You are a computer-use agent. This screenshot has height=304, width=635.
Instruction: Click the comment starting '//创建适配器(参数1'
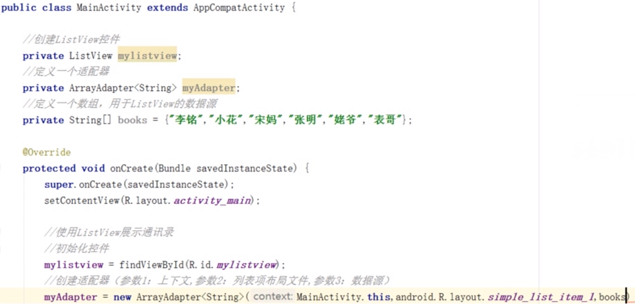[x=217, y=280]
